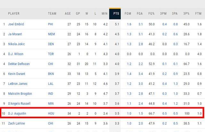Image resolution: width=205 pixels, height=132 pixels.
Task: Open Malcolm Brogdon's 3PA value 1.0
Action: (176, 94)
